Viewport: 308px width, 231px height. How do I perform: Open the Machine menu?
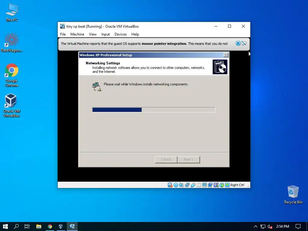pos(77,34)
